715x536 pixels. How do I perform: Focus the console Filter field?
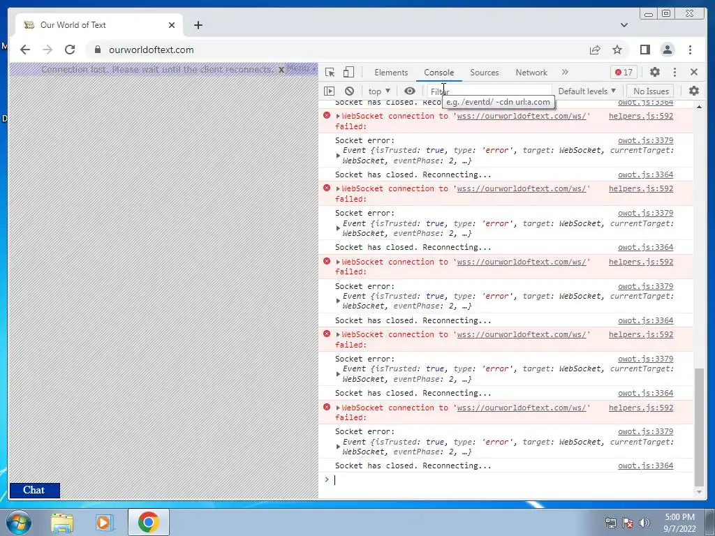(489, 91)
